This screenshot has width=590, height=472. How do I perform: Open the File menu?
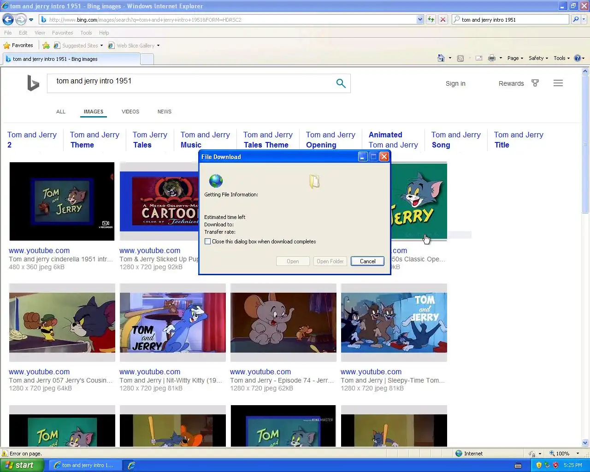(8, 33)
